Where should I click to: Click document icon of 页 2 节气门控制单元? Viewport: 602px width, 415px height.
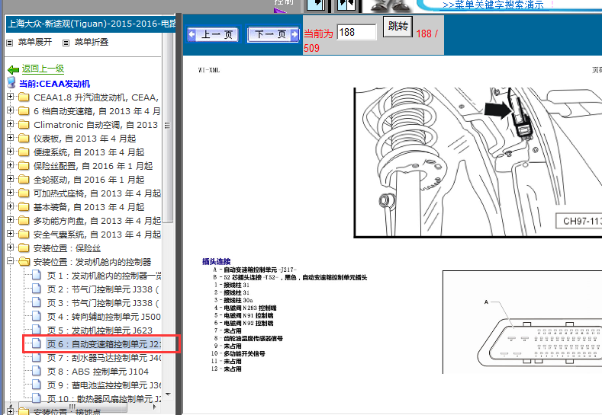point(37,289)
